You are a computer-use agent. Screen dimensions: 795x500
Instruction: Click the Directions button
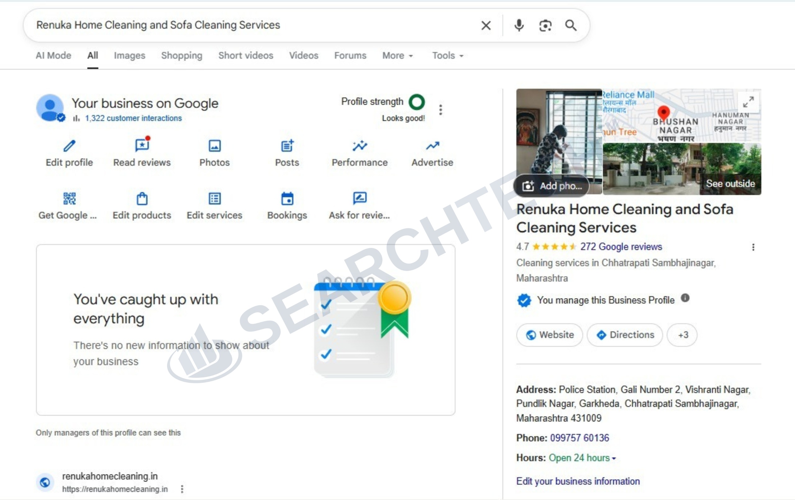point(625,335)
